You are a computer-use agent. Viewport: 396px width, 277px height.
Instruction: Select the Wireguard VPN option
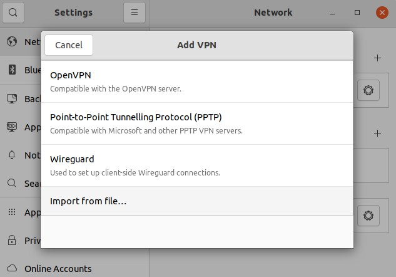click(x=196, y=165)
